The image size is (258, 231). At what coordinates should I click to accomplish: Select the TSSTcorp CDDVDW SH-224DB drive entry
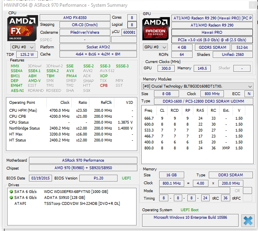(x=72, y=204)
